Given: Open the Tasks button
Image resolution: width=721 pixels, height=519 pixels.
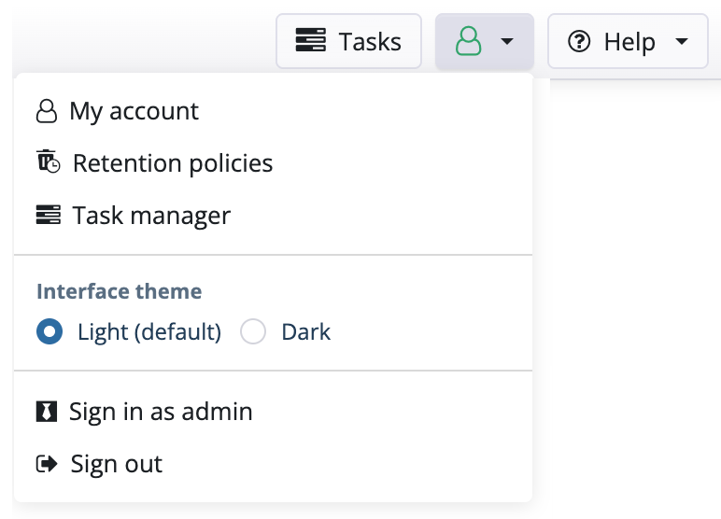Looking at the screenshot, I should [x=348, y=41].
